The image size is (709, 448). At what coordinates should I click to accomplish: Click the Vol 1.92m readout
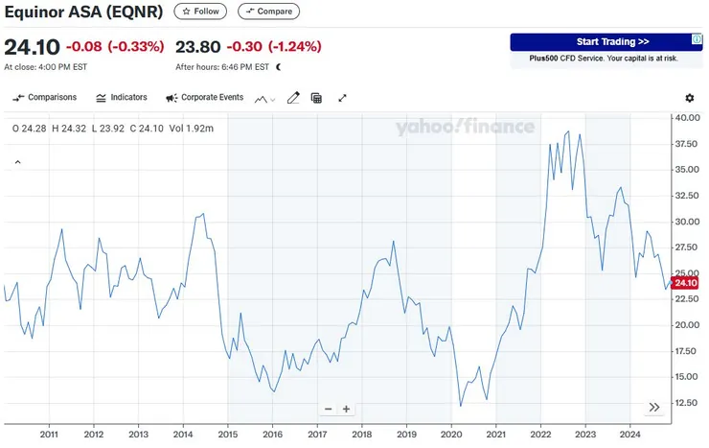pos(192,129)
